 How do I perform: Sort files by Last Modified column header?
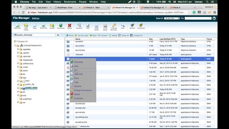click(167, 39)
